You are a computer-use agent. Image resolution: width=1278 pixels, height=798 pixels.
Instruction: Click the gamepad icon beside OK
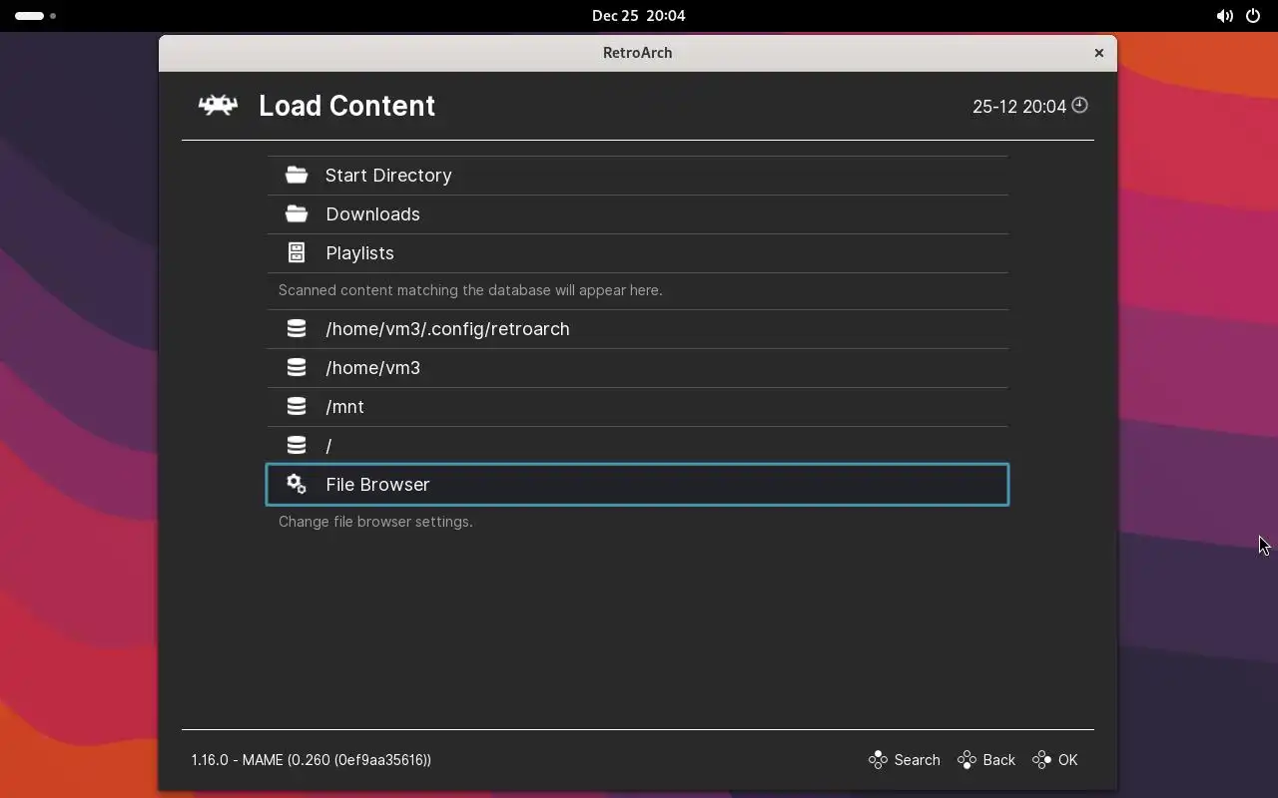point(1041,760)
